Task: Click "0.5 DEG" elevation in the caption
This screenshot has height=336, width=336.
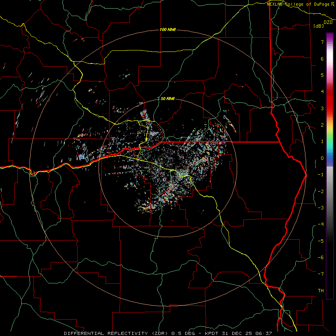Action: click(x=183, y=333)
